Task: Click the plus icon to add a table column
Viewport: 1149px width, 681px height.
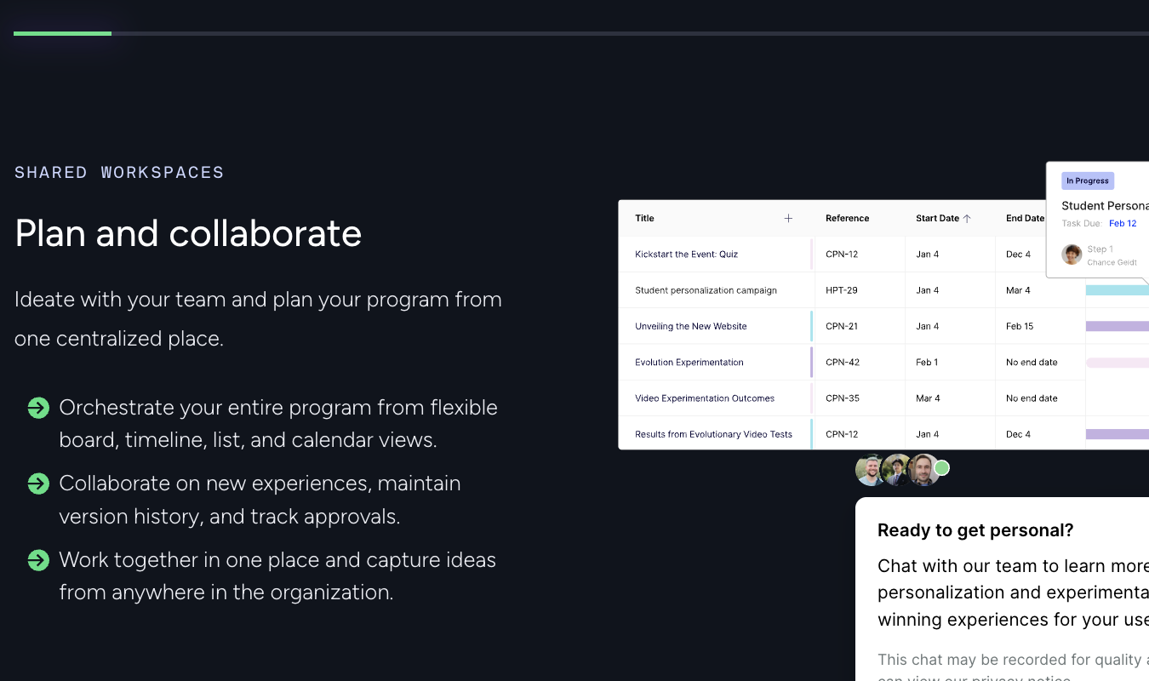Action: (x=788, y=218)
